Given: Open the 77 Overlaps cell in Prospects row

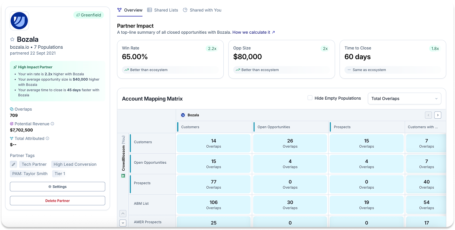Looking at the screenshot, I should point(214,184).
